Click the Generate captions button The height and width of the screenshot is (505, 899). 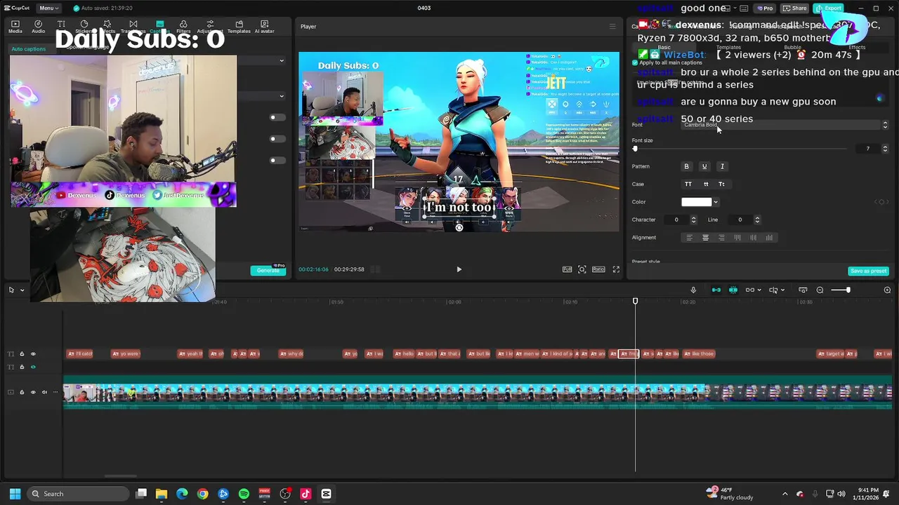pyautogui.click(x=268, y=270)
